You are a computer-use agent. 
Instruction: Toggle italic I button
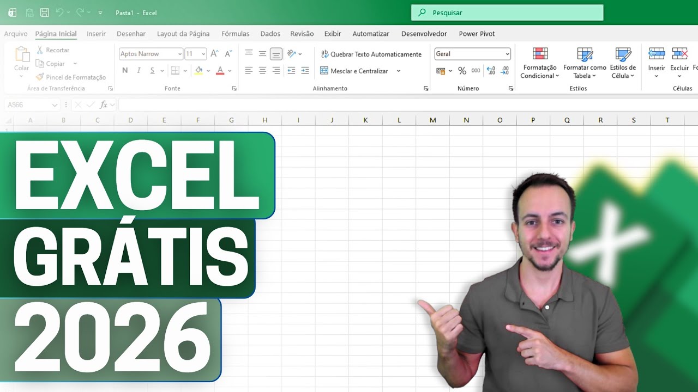pyautogui.click(x=139, y=71)
